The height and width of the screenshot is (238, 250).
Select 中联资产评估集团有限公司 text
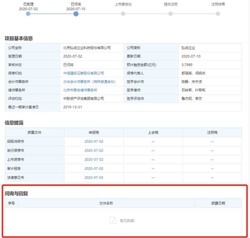coord(84,99)
